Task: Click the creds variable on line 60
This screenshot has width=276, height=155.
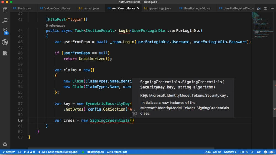Action: pyautogui.click(x=69, y=120)
